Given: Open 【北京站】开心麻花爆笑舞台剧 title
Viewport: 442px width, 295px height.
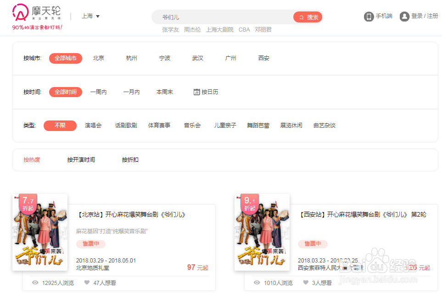Looking at the screenshot, I should pyautogui.click(x=131, y=214).
